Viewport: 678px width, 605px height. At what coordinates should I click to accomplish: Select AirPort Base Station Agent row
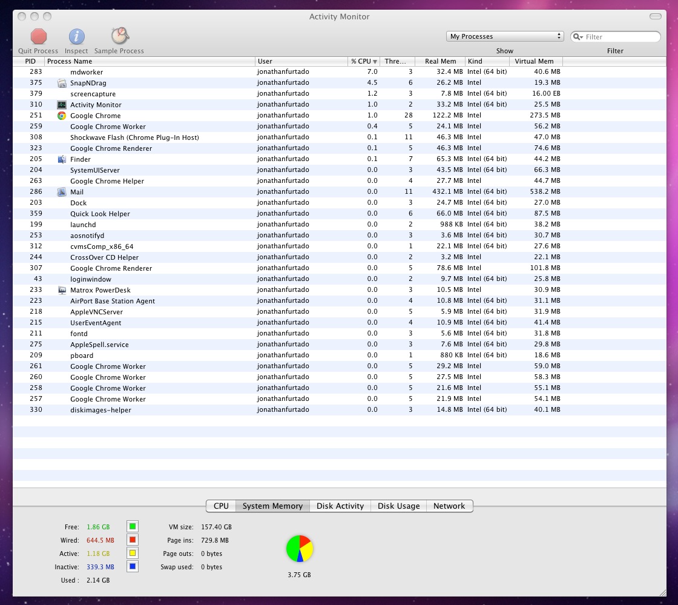[340, 301]
